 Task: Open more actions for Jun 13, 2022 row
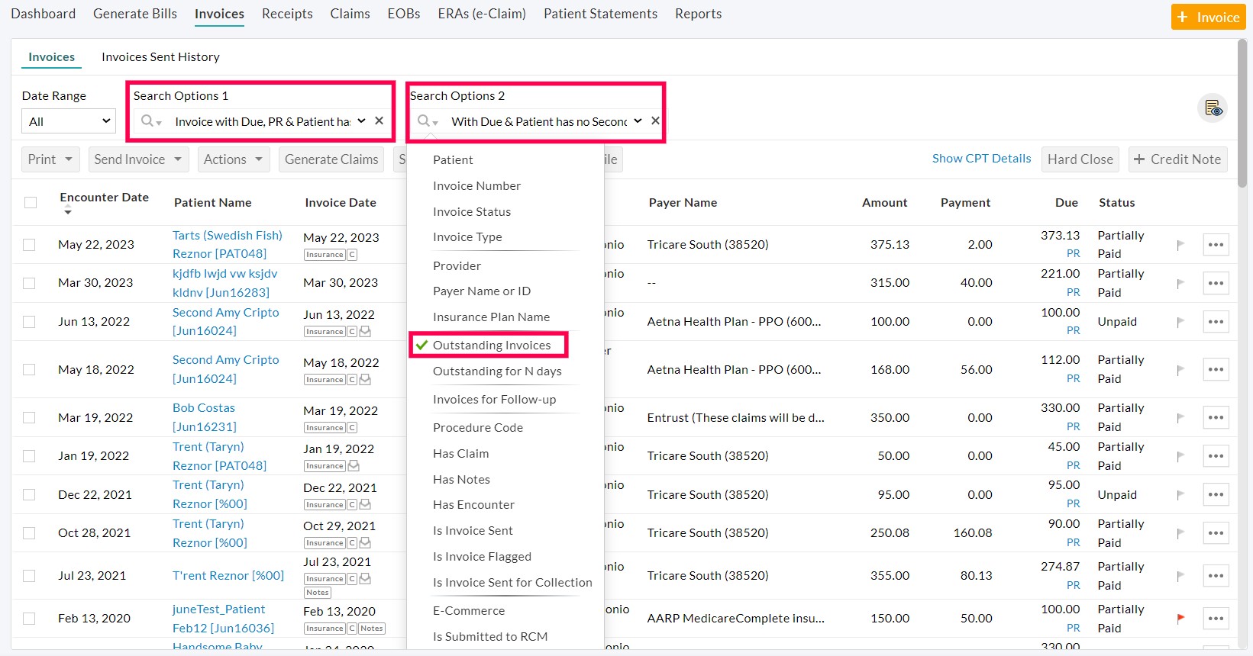(1216, 322)
